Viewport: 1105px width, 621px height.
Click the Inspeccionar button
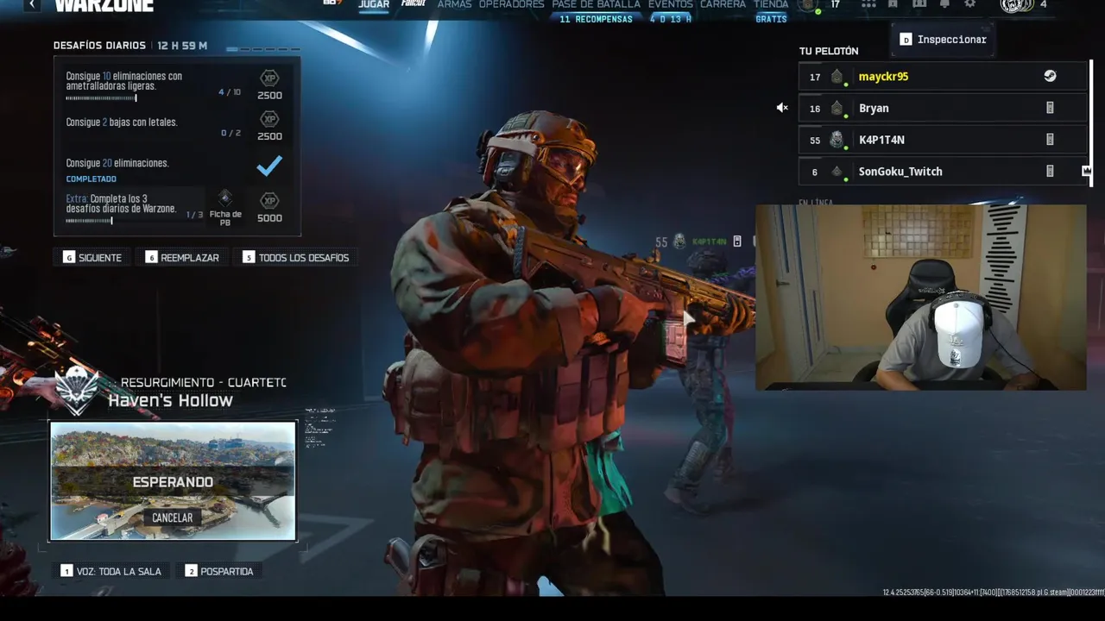[x=942, y=40]
